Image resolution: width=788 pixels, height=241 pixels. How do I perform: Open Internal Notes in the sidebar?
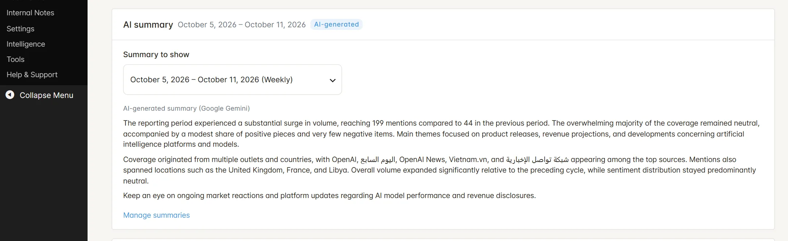(30, 13)
